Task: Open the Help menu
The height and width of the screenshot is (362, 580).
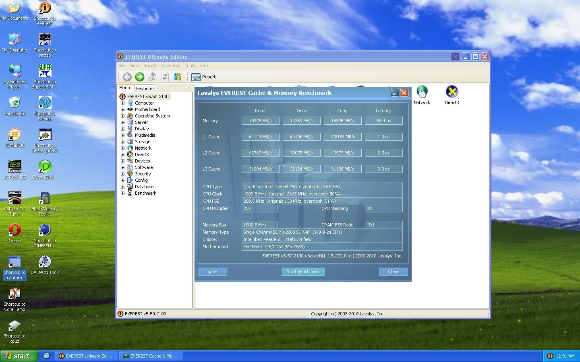Action: point(204,66)
